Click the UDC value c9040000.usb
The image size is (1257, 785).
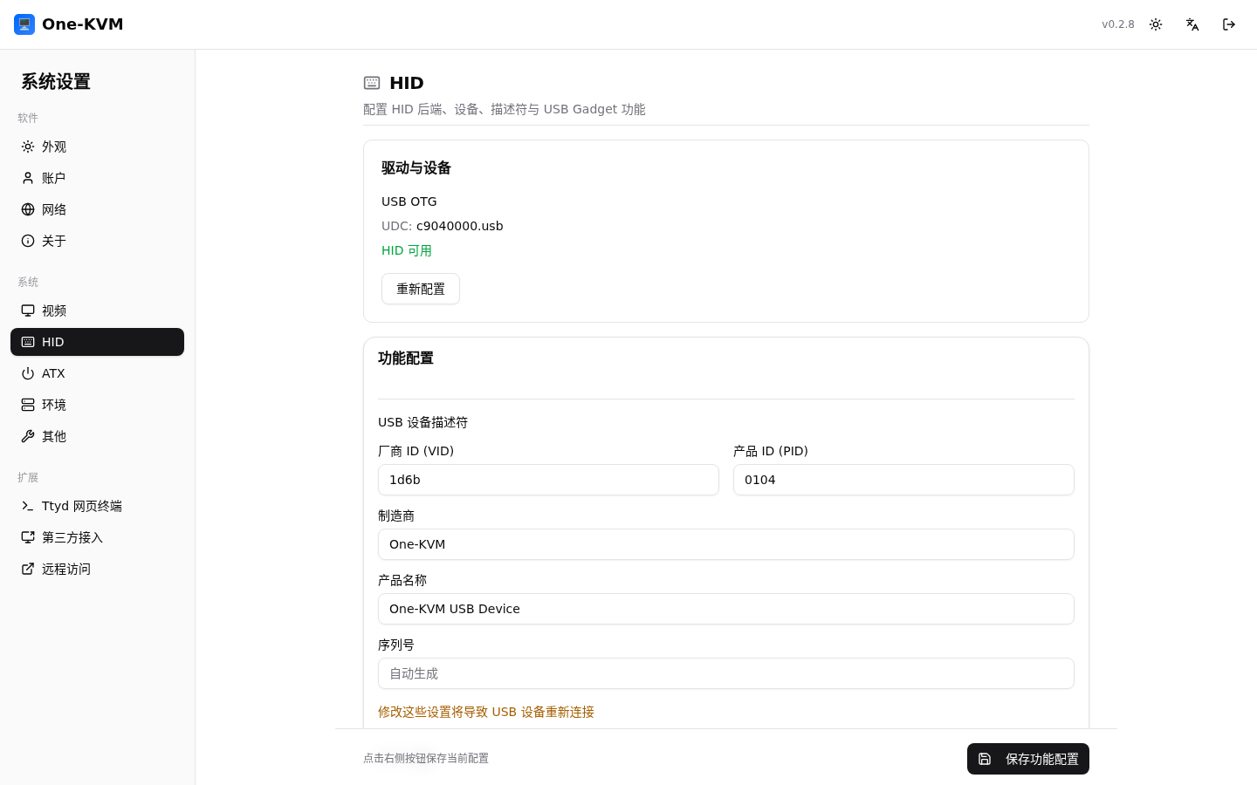(x=460, y=226)
